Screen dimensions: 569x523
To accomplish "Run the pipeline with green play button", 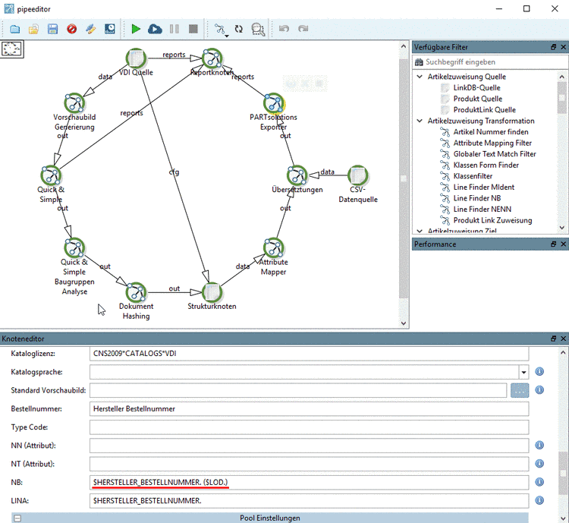I will 136,29.
